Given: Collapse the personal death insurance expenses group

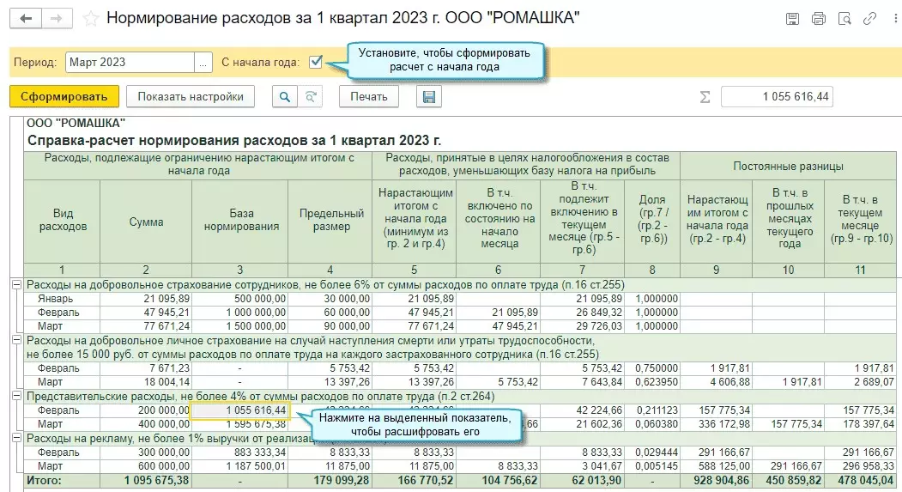Looking at the screenshot, I should (16, 341).
